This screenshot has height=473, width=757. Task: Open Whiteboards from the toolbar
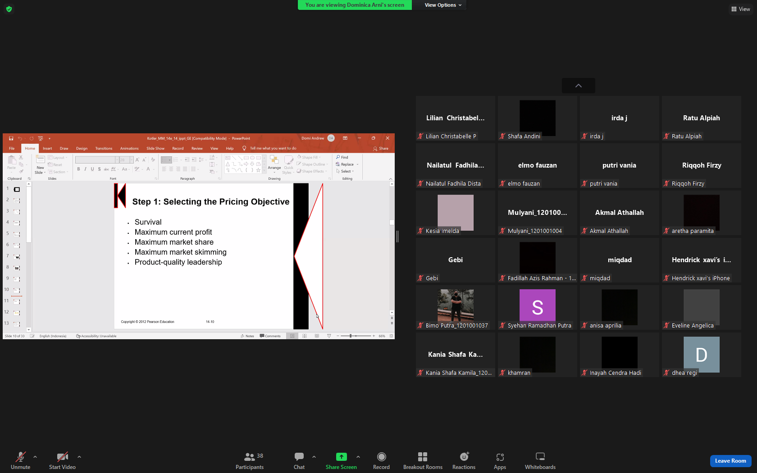click(x=540, y=457)
